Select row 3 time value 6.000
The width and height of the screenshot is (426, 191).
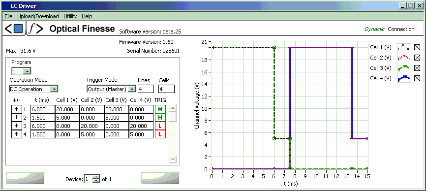tap(43, 126)
